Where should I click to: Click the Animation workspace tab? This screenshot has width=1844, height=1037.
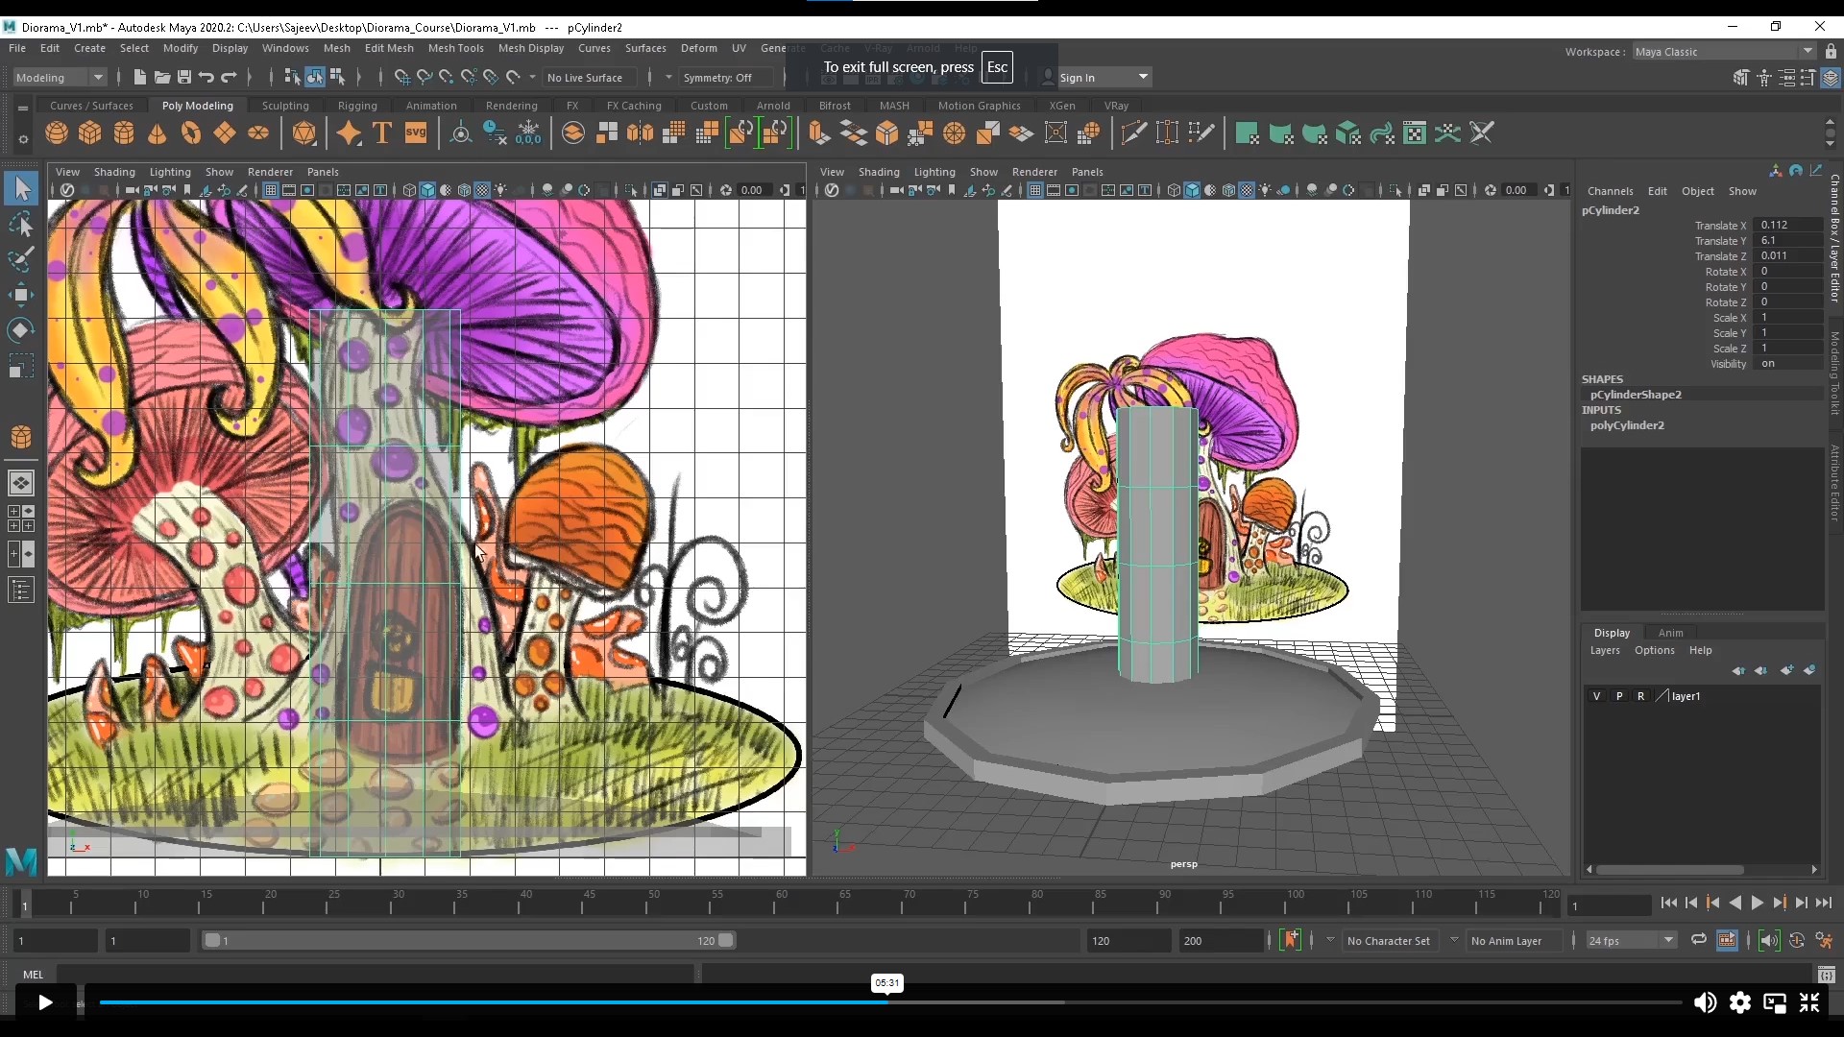[429, 104]
